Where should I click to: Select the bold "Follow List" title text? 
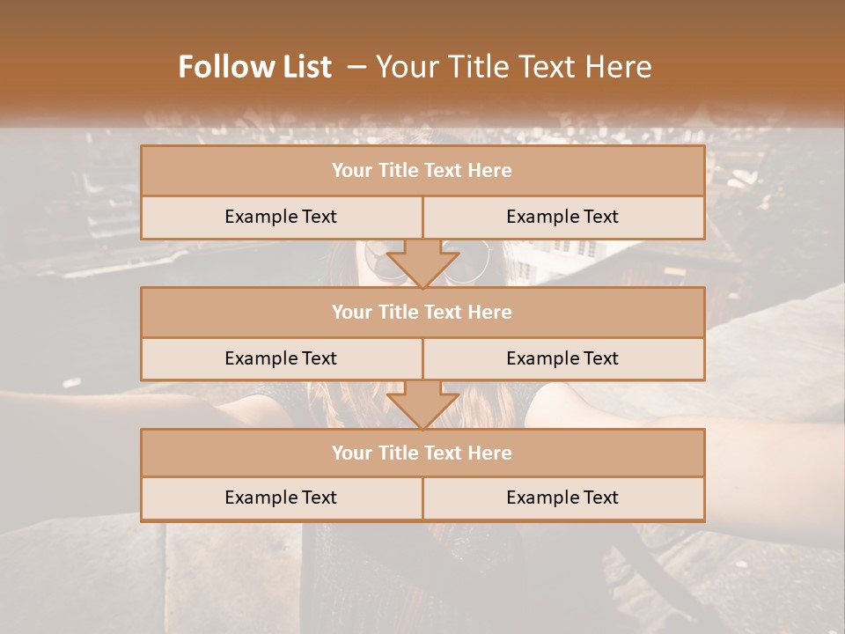point(255,67)
